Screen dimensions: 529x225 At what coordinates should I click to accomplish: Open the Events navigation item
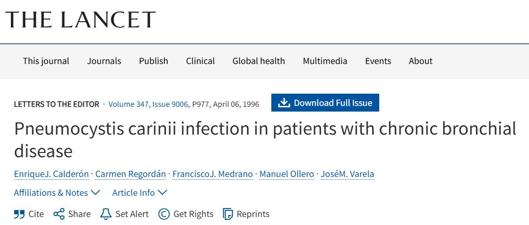click(378, 61)
